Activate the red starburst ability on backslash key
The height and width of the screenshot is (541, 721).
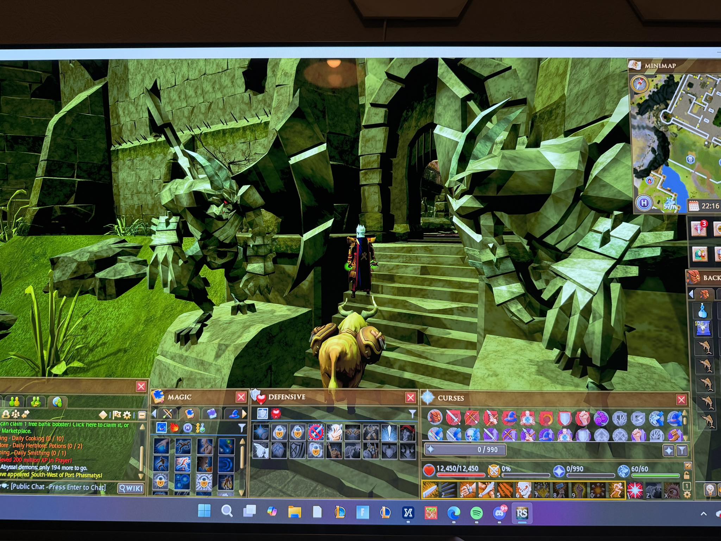click(x=635, y=490)
